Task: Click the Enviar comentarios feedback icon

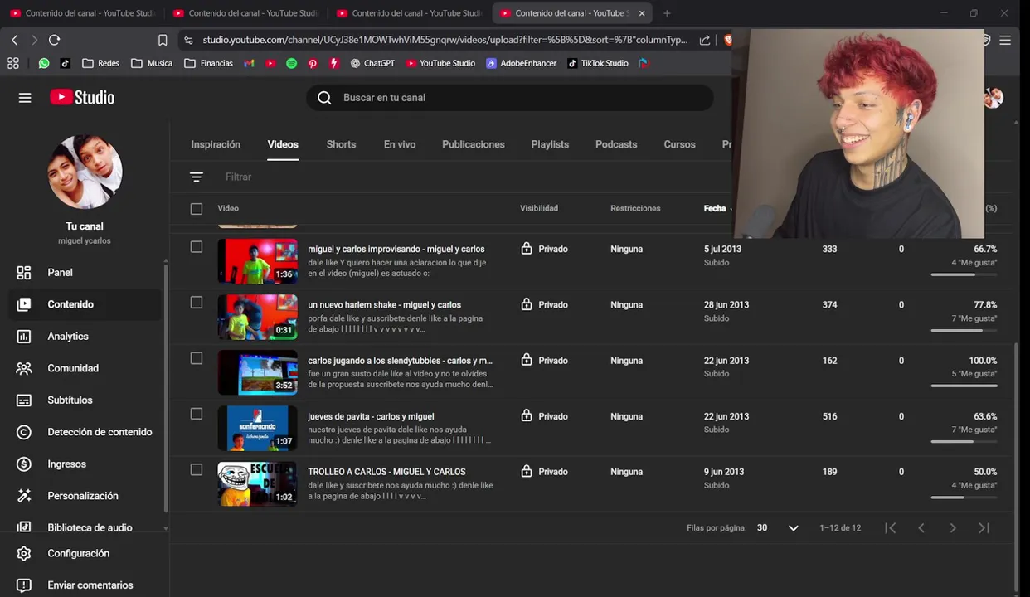Action: click(24, 585)
